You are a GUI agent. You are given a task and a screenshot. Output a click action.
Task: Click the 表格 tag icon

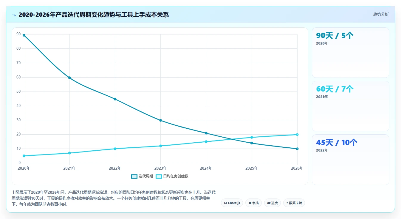coord(250,203)
